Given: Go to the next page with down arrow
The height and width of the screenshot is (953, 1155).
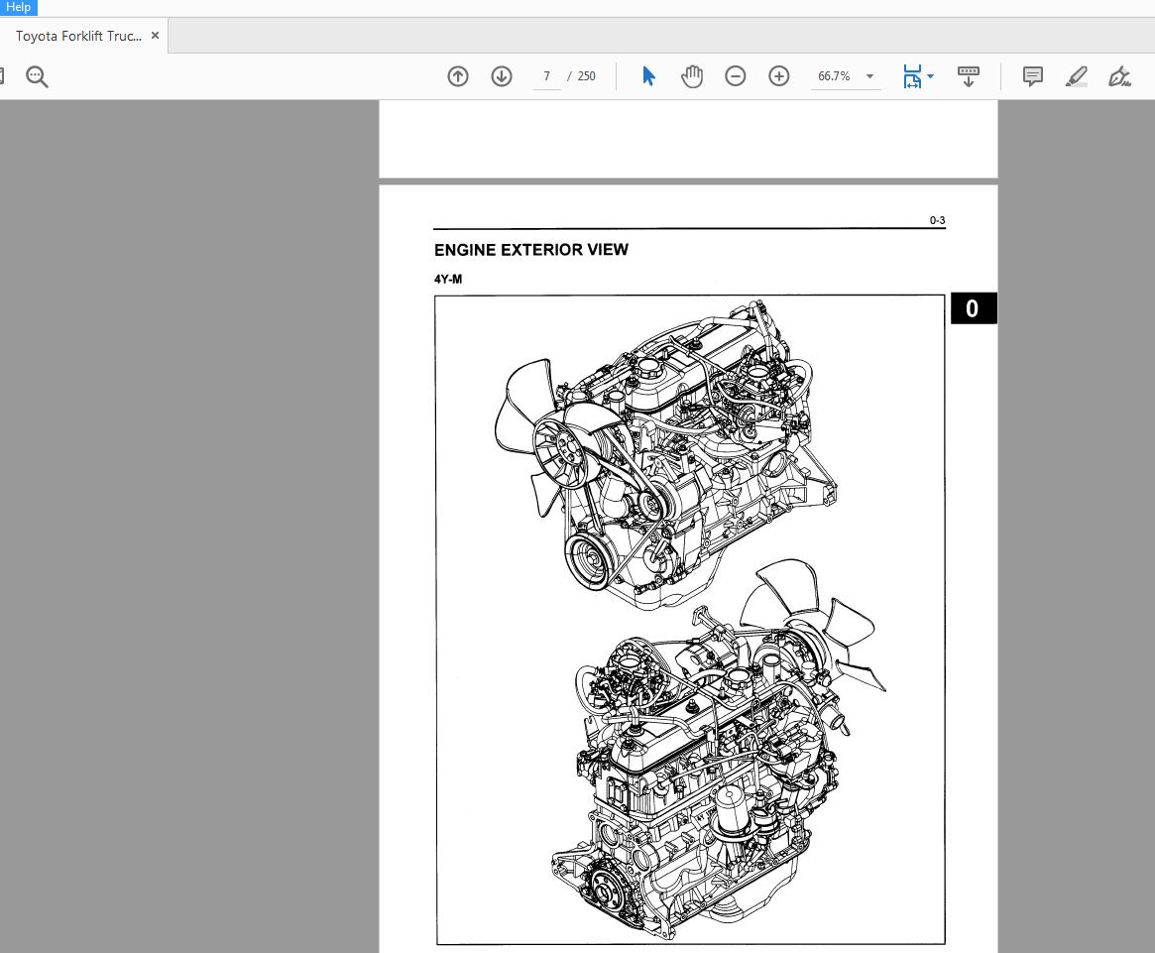Looking at the screenshot, I should (x=502, y=76).
